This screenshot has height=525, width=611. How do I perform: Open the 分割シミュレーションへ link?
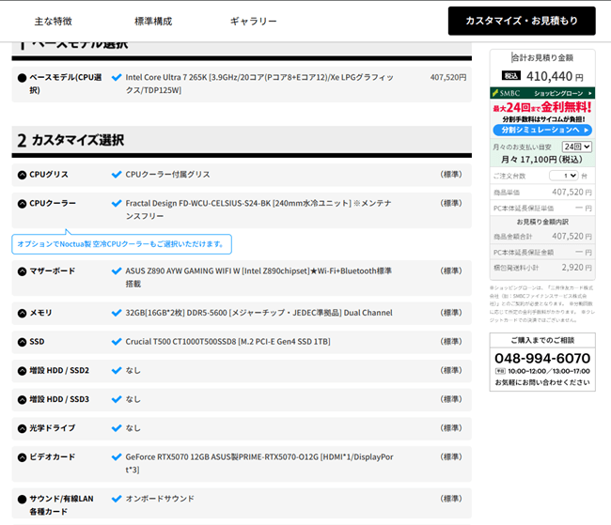pyautogui.click(x=540, y=130)
